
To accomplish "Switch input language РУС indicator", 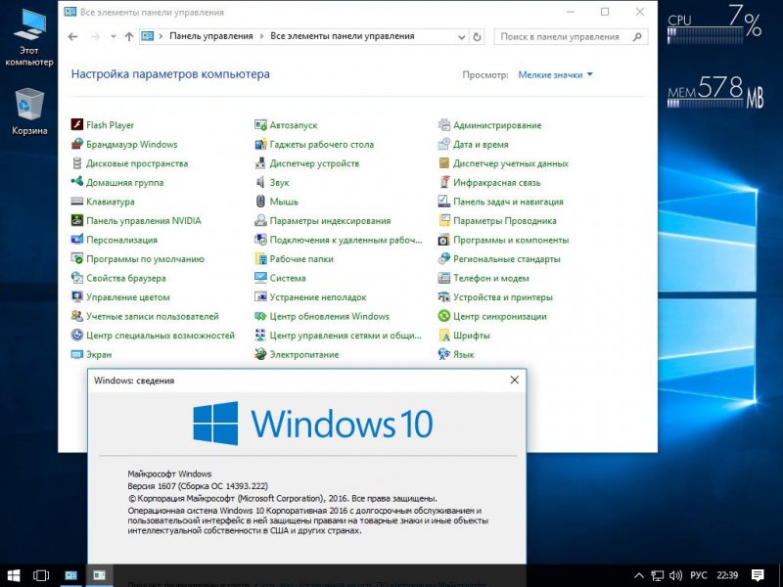I will (699, 575).
